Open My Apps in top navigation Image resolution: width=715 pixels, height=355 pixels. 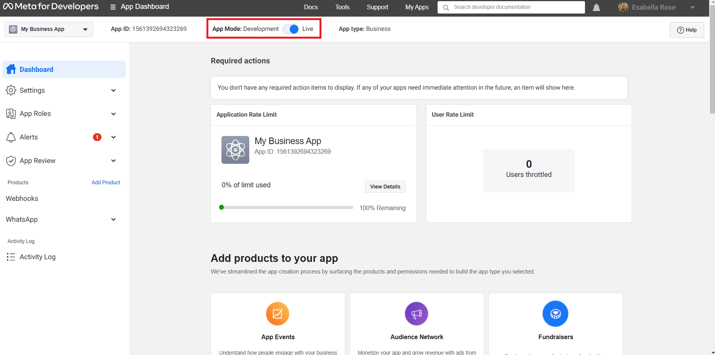(x=417, y=7)
